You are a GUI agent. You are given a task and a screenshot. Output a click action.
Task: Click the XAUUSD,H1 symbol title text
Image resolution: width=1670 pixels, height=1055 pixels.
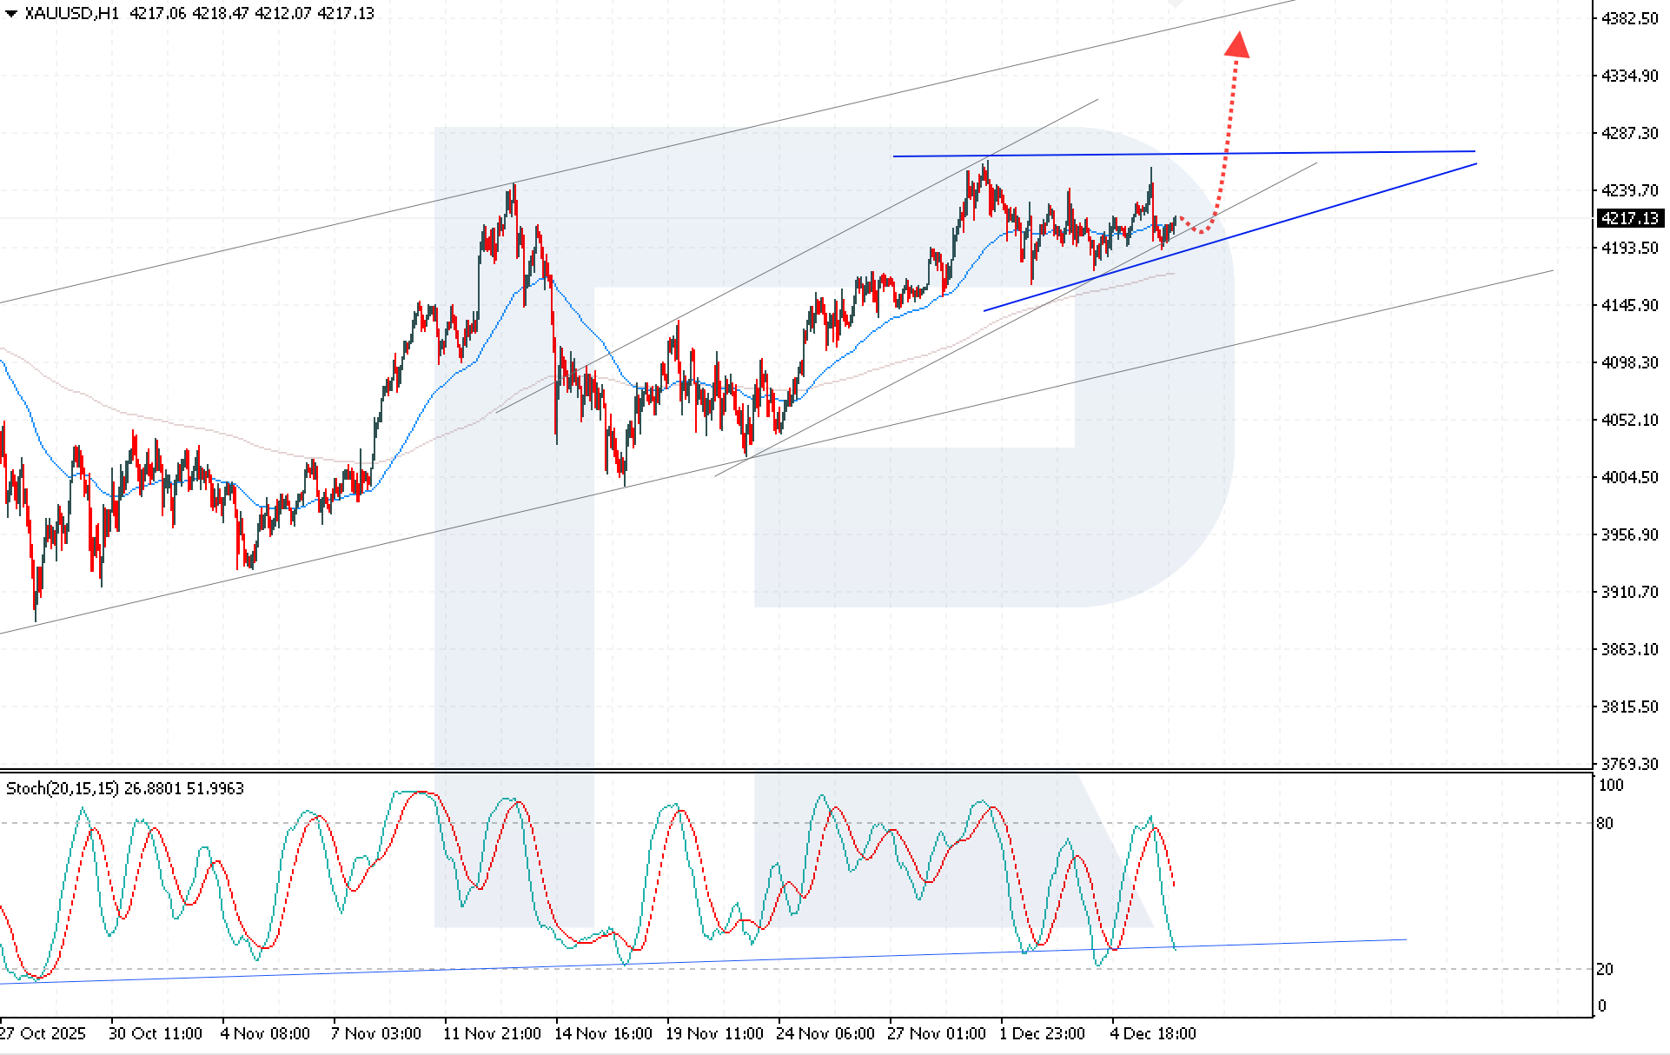click(x=71, y=13)
